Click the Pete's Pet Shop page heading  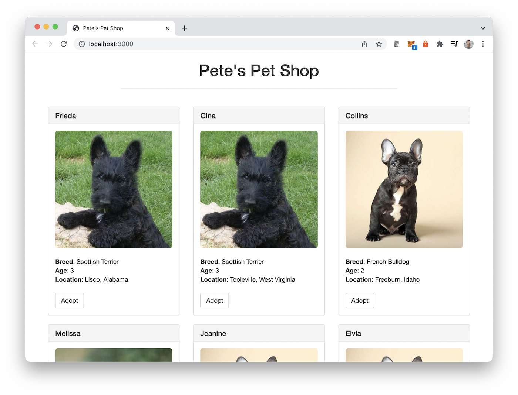point(259,71)
